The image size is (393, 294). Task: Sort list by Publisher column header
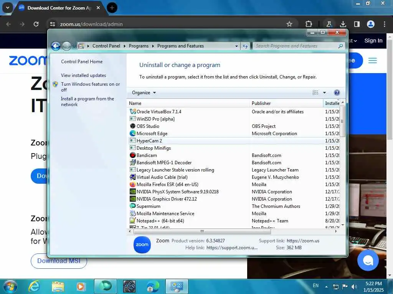pos(286,103)
